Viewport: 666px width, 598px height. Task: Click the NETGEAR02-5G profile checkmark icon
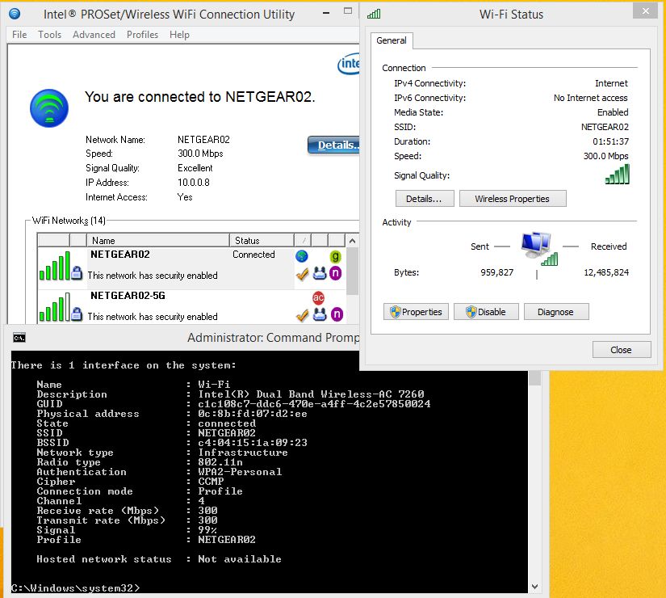[x=302, y=315]
